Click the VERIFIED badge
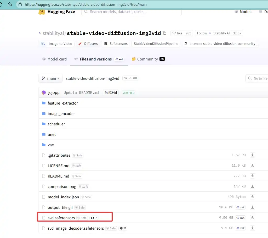268x238 pixels. click(x=128, y=93)
